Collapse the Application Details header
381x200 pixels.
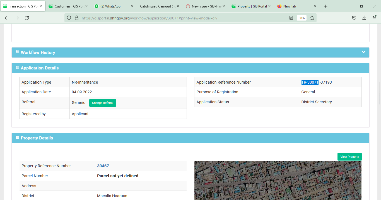coord(191,68)
